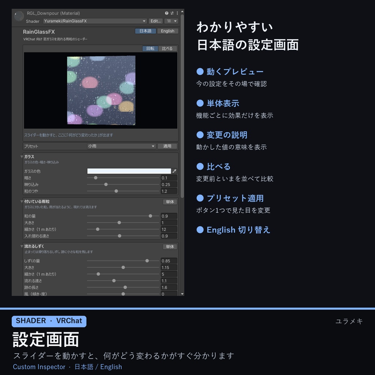This screenshot has height=375, width=375.
Task: Click the 粒のつや value field 1.2
Action: [169, 191]
